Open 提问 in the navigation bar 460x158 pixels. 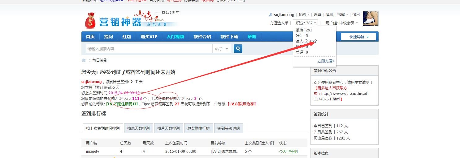point(108,37)
